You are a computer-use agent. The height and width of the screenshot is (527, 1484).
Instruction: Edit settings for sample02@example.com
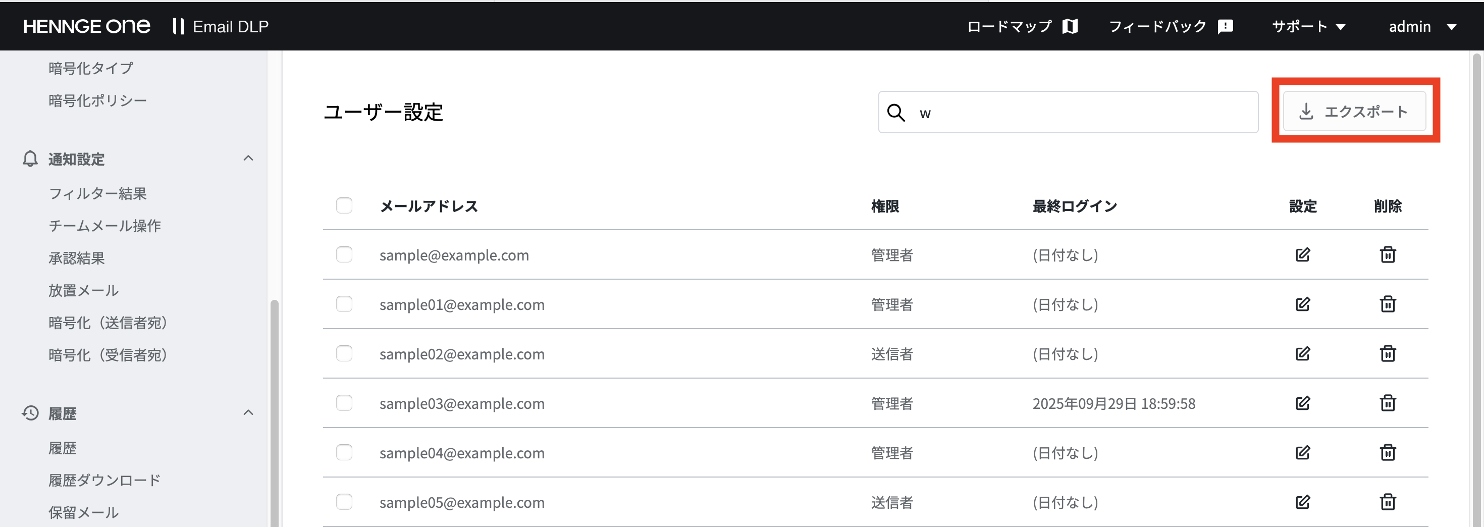[1302, 354]
